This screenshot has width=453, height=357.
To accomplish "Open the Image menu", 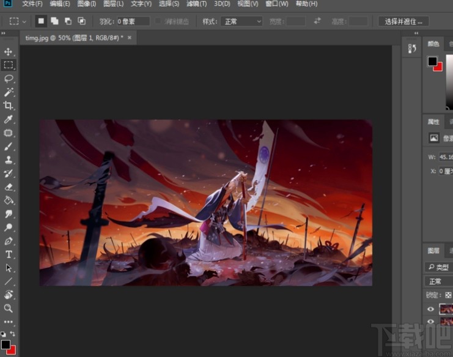I will [x=87, y=4].
